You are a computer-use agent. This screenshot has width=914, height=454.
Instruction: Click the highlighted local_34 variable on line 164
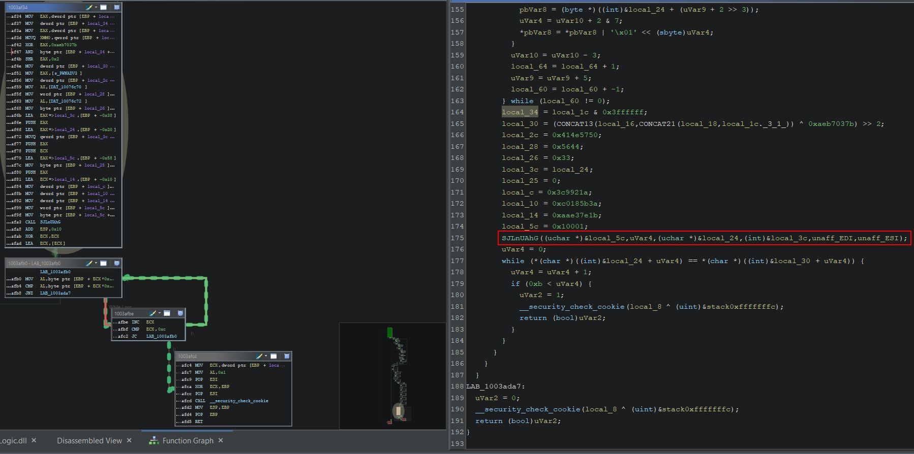pos(520,112)
